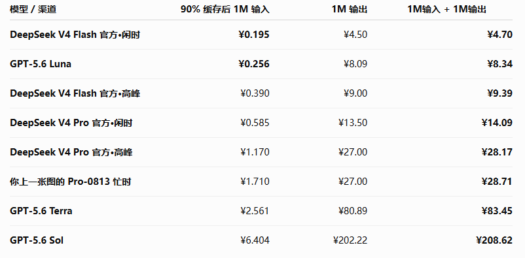Select DeepSeek V4 Flash 官方•闲时 row name
Image resolution: width=525 pixels, height=258 pixels.
click(75, 35)
